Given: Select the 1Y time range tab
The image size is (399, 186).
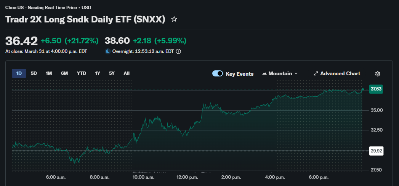Looking at the screenshot, I should click(98, 73).
